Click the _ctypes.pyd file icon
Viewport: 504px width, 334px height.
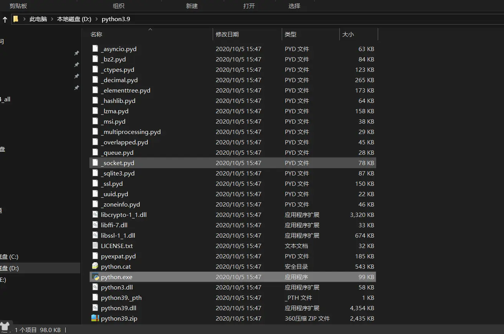click(95, 69)
